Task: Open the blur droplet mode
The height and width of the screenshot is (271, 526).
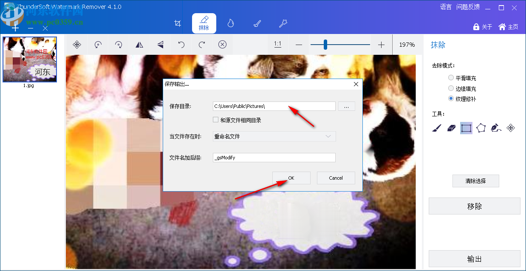Action: (230, 23)
